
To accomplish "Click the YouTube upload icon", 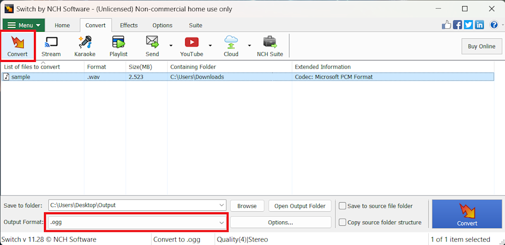I will click(191, 42).
